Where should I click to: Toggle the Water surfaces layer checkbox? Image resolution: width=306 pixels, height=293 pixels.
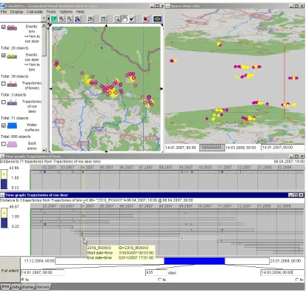[x=4, y=125]
